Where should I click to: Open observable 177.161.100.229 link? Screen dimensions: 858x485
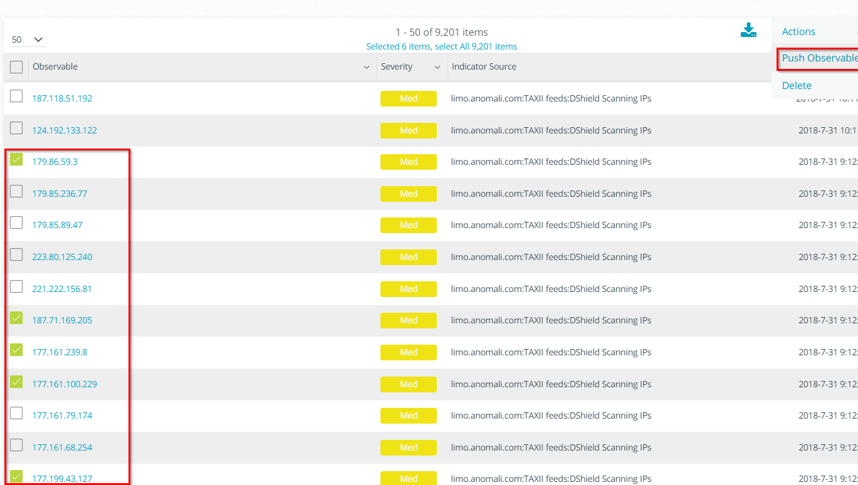coord(65,384)
